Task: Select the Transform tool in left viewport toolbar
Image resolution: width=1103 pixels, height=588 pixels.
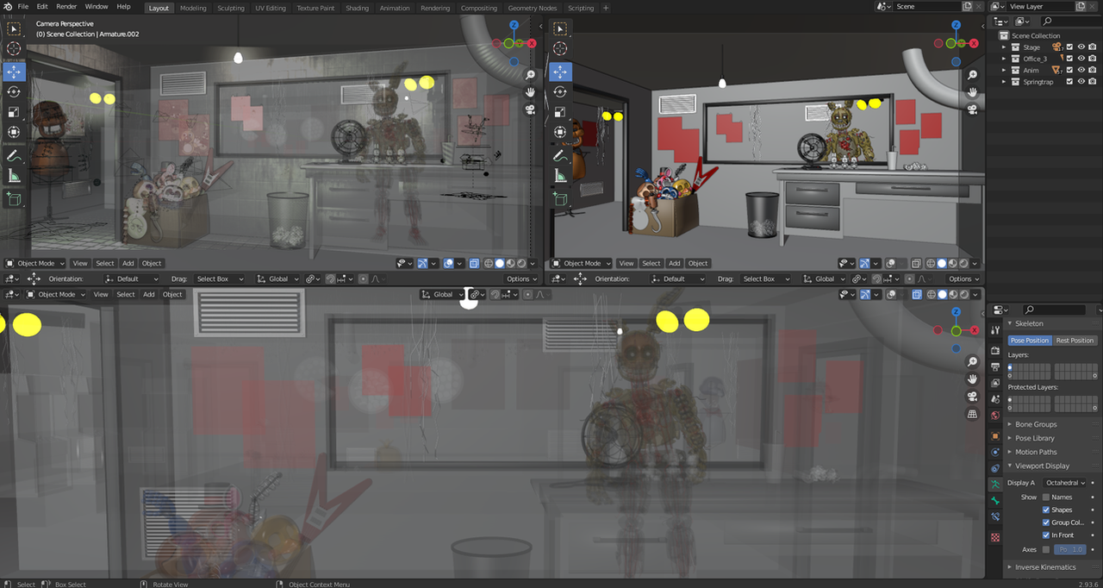Action: [x=14, y=133]
